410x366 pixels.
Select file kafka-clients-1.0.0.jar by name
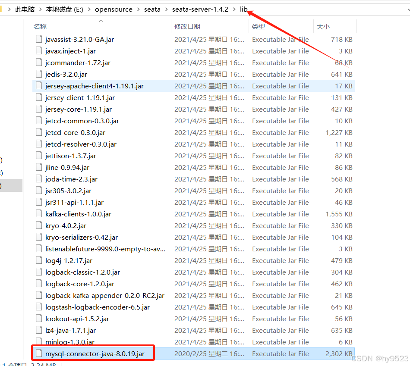point(78,214)
